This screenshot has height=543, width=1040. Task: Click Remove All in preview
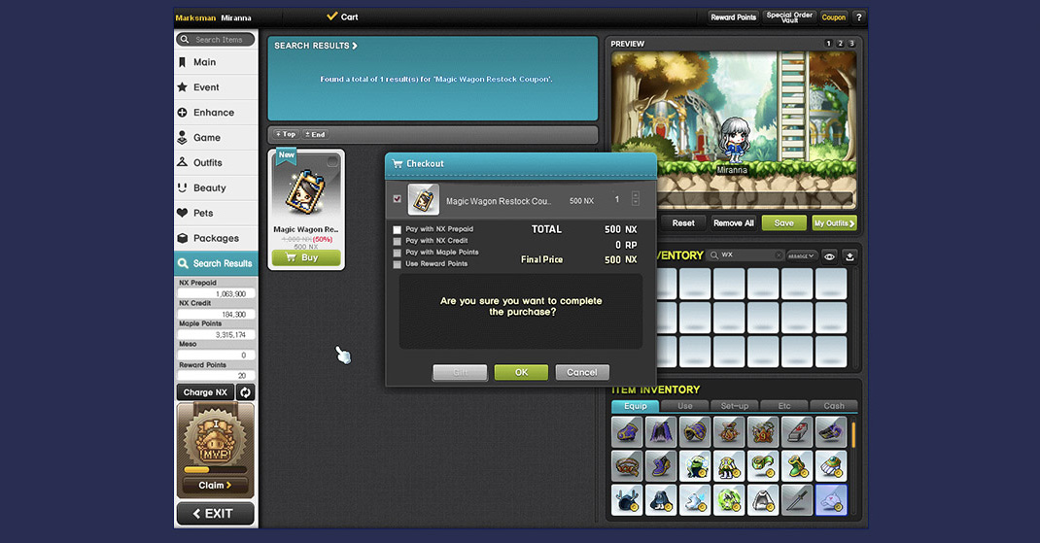point(734,222)
